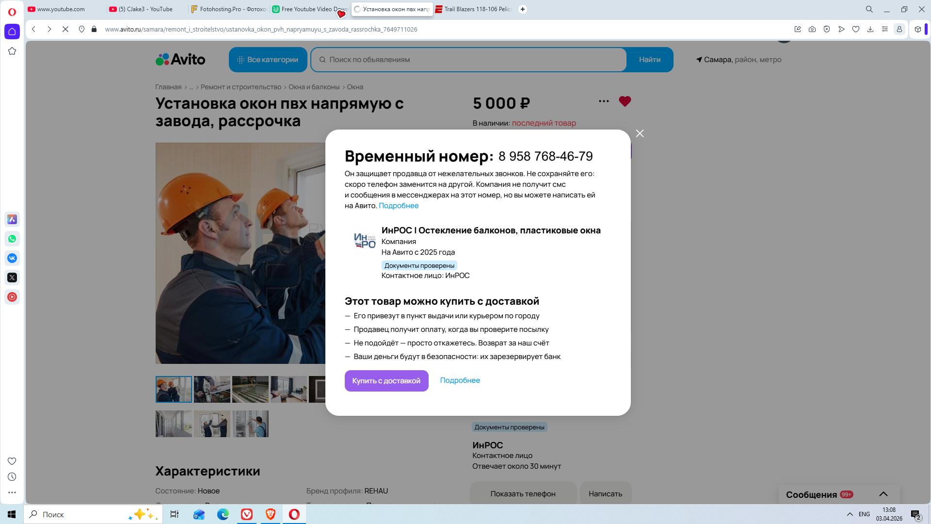Viewport: 931px width, 524px height.
Task: Close the temporary number popup
Action: click(640, 133)
